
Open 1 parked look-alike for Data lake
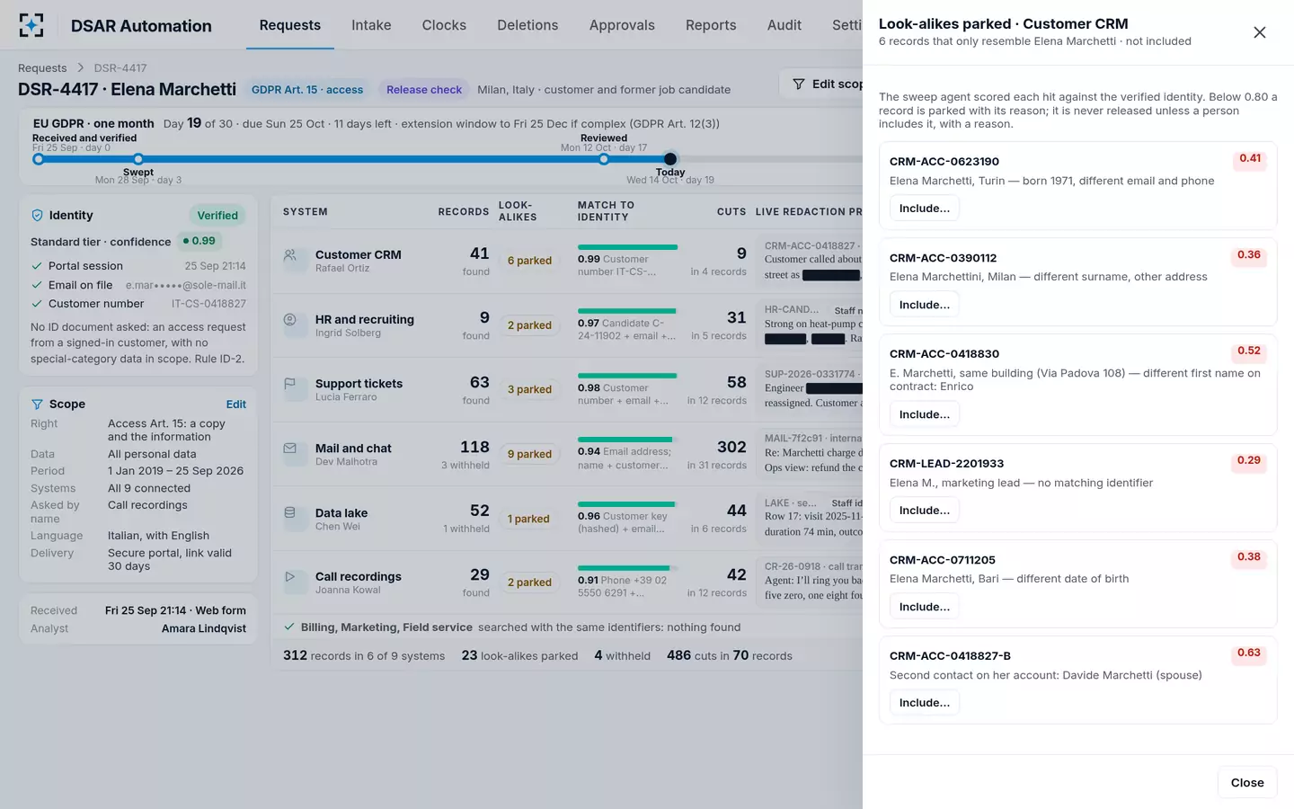528,519
